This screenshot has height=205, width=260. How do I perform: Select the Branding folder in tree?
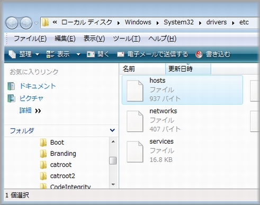point(63,154)
